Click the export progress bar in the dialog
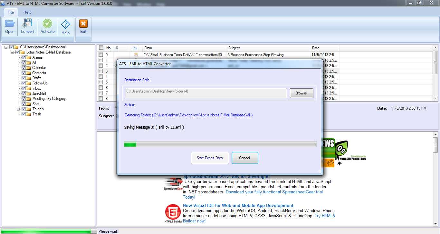This screenshot has width=440, height=234. click(x=220, y=144)
